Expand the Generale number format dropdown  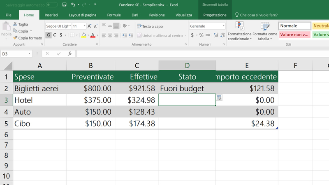pos(223,26)
